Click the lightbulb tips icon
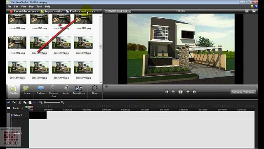 (x=252, y=7)
